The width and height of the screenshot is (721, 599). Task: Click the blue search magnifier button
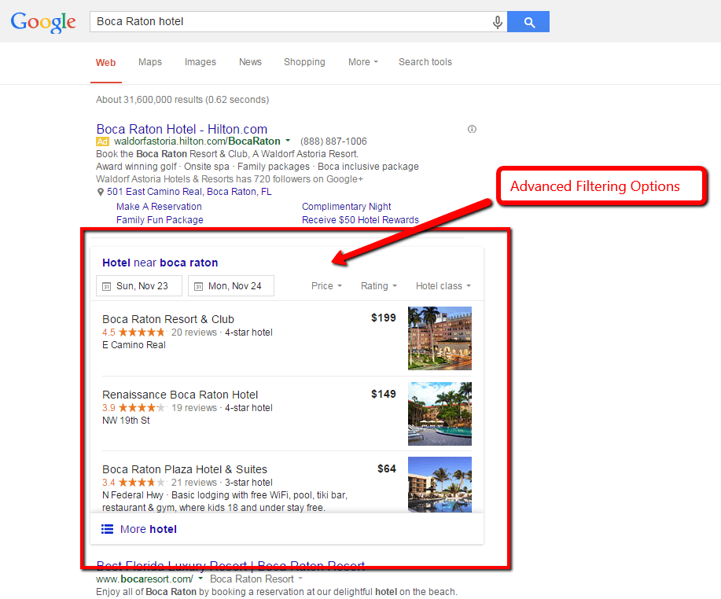coord(528,21)
